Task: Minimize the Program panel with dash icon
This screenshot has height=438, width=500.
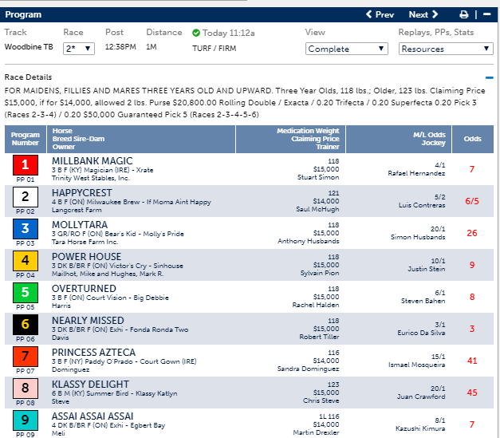Action: click(x=486, y=14)
